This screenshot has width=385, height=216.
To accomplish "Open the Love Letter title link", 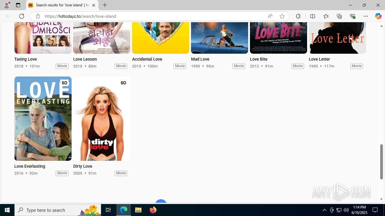I will 319,59.
